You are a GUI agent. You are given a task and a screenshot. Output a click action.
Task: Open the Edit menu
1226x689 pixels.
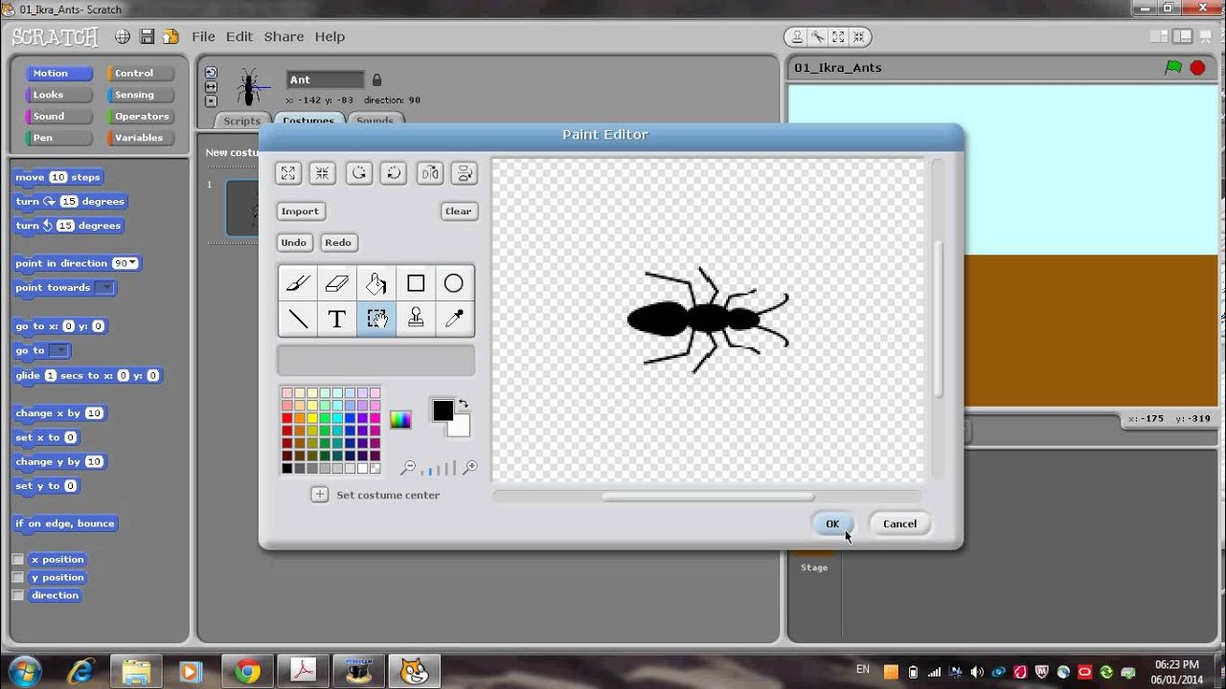coord(239,36)
